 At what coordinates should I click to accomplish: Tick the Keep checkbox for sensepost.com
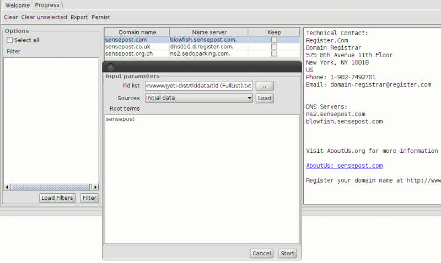274,40
